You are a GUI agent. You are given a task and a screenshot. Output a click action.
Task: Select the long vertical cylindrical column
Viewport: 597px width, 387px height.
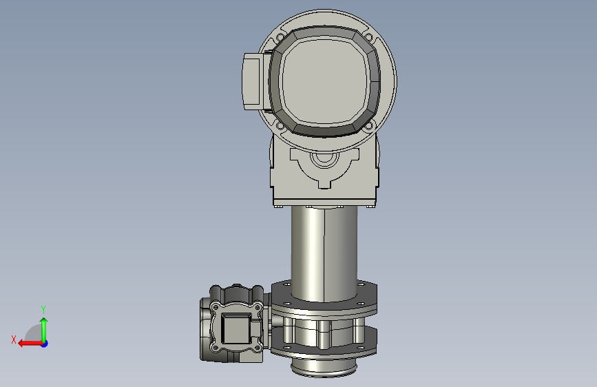point(324,253)
